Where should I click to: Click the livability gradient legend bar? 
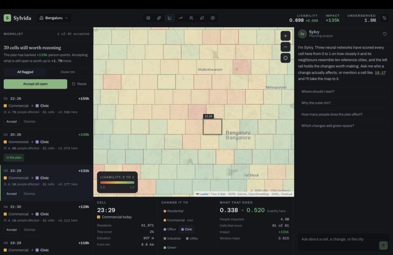pos(118,182)
